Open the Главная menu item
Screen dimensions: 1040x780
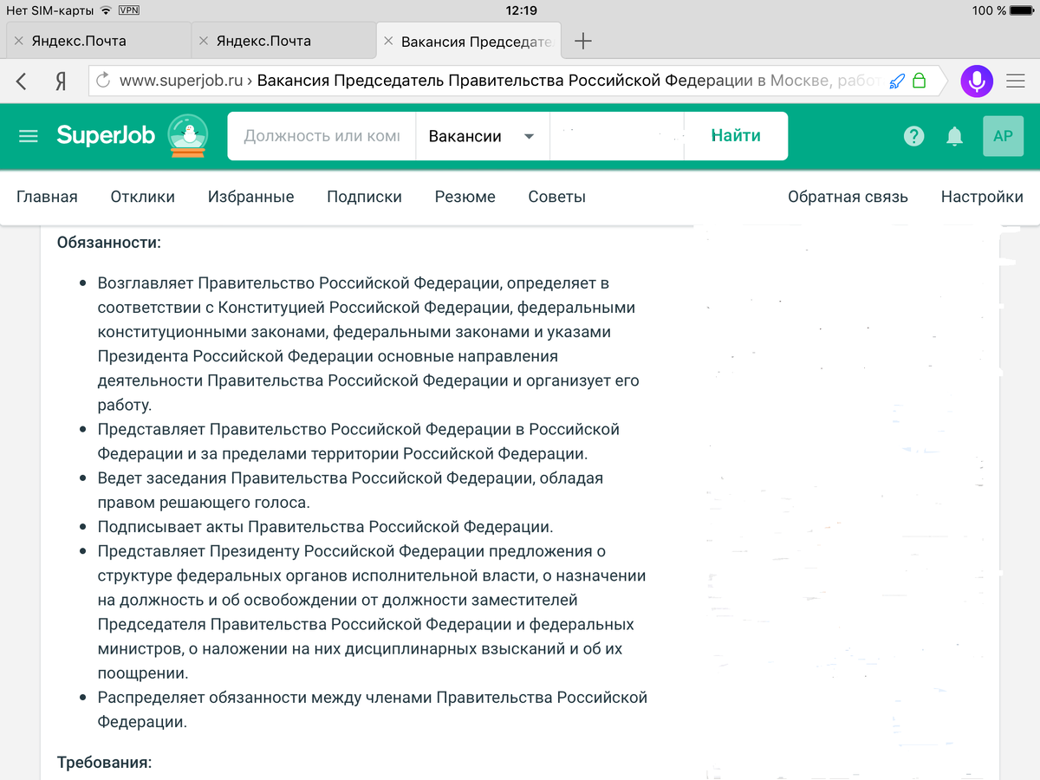47,197
